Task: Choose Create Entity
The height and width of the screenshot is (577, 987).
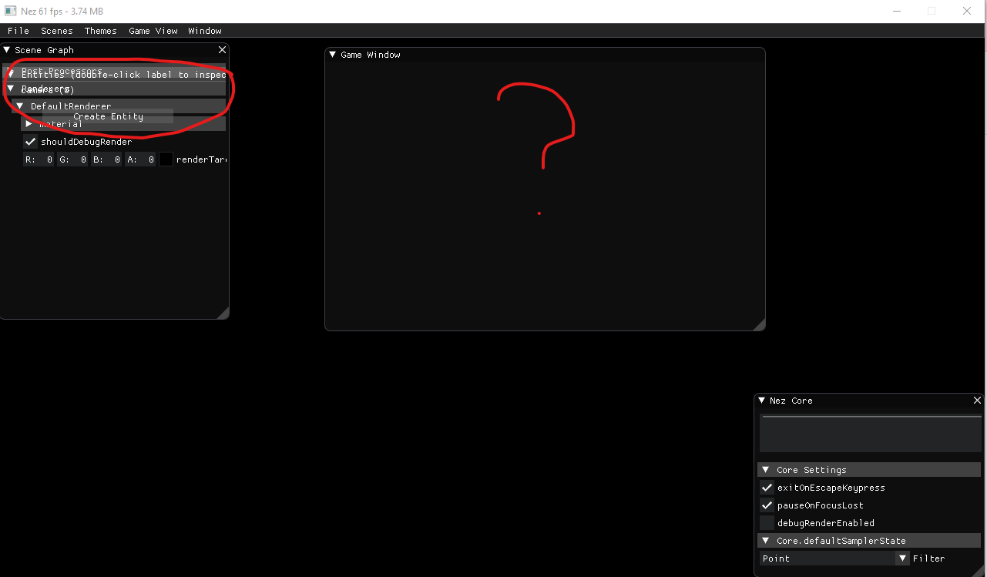Action: tap(108, 116)
